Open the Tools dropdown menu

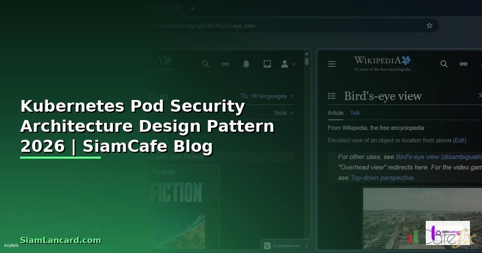click(283, 113)
